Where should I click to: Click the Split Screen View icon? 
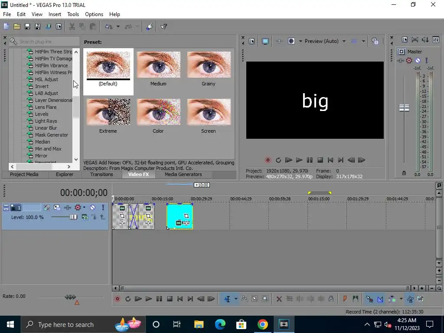tap(291, 41)
